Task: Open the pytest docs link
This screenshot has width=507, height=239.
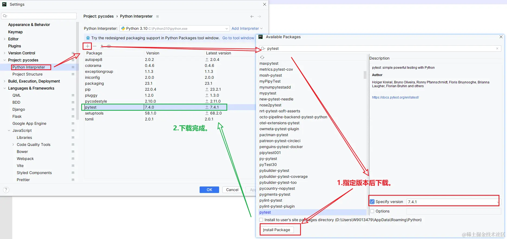Action: [395, 97]
